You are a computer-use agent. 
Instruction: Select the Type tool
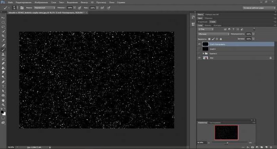[x=3, y=87]
